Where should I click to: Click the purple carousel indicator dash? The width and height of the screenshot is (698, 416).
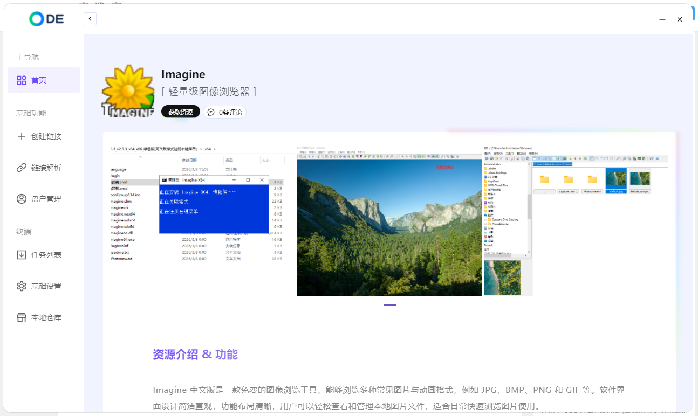[390, 305]
